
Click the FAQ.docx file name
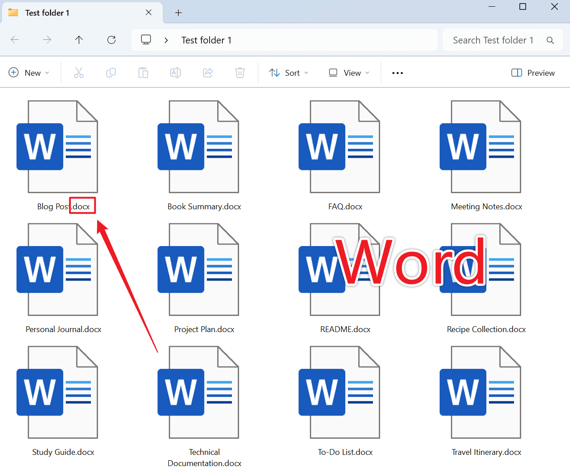click(x=345, y=207)
